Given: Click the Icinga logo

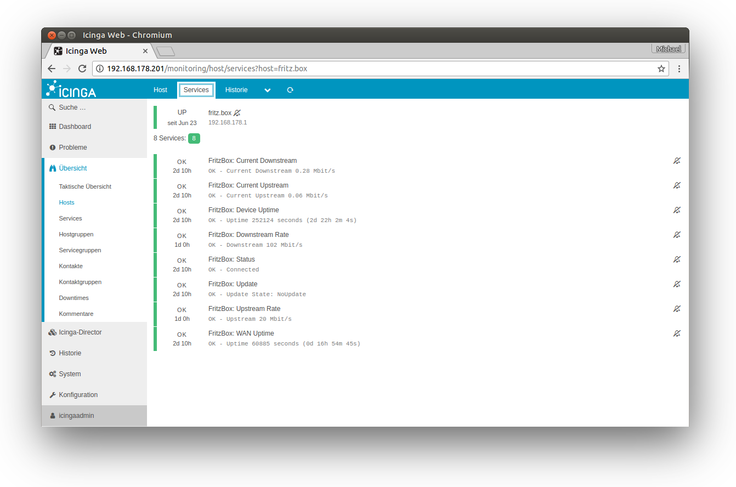Looking at the screenshot, I should [x=71, y=89].
